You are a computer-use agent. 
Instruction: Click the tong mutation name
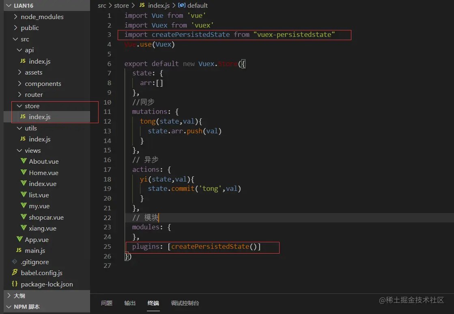click(x=148, y=122)
